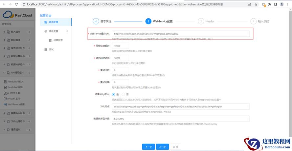Click the 文件处理组件 category icon
The height and width of the screenshot is (151, 292).
[x=9, y=122]
